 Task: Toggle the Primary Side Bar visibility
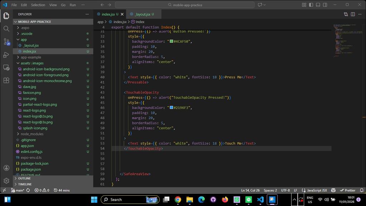(x=311, y=5)
